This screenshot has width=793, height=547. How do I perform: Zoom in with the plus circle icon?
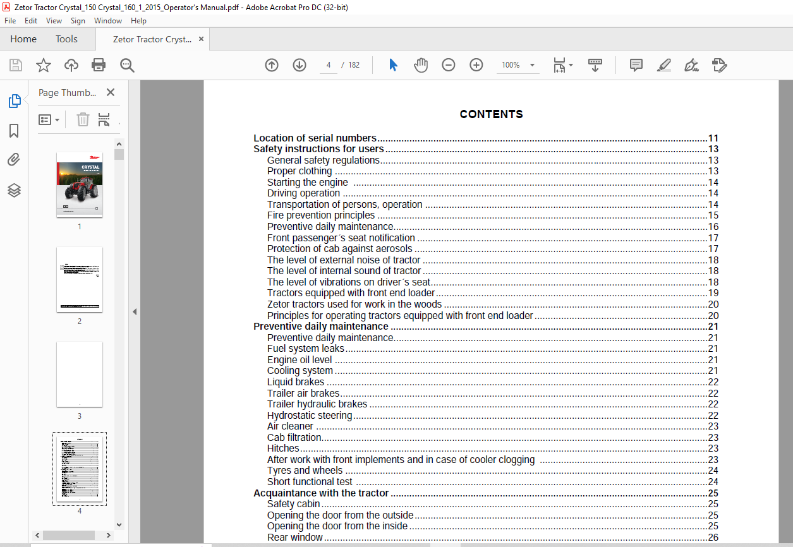(476, 65)
